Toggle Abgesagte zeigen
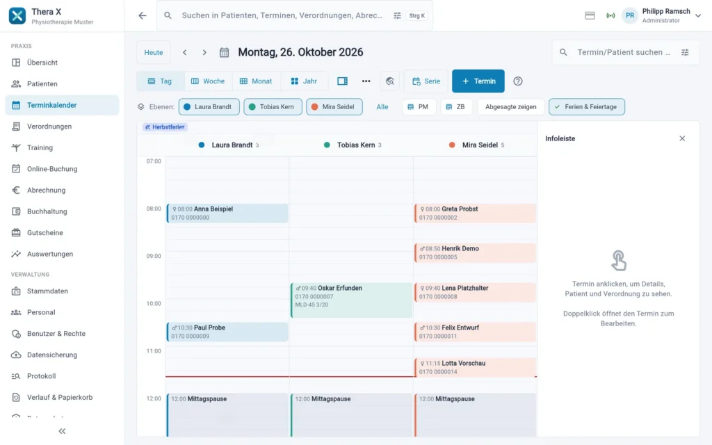 coord(511,106)
